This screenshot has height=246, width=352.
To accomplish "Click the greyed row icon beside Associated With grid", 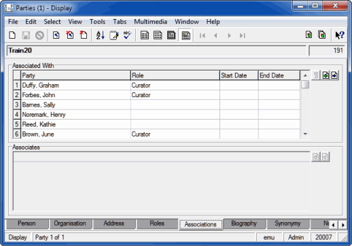I will [x=316, y=75].
